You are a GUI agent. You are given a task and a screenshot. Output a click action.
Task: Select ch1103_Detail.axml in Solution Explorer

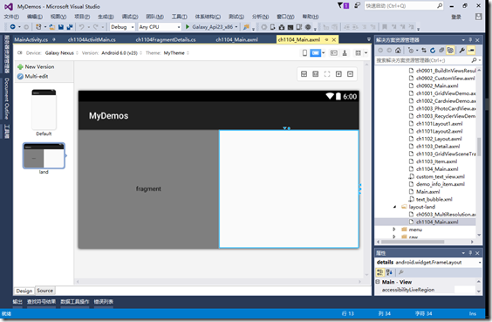(x=438, y=147)
